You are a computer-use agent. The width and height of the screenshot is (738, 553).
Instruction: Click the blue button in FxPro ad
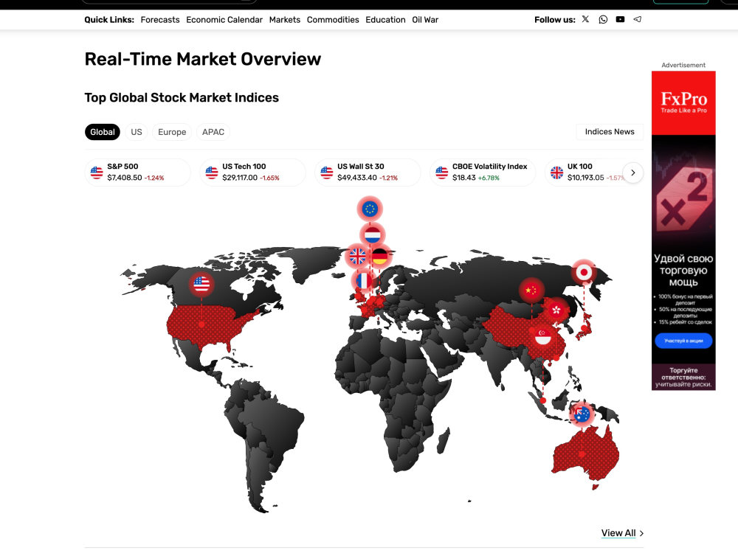(683, 341)
